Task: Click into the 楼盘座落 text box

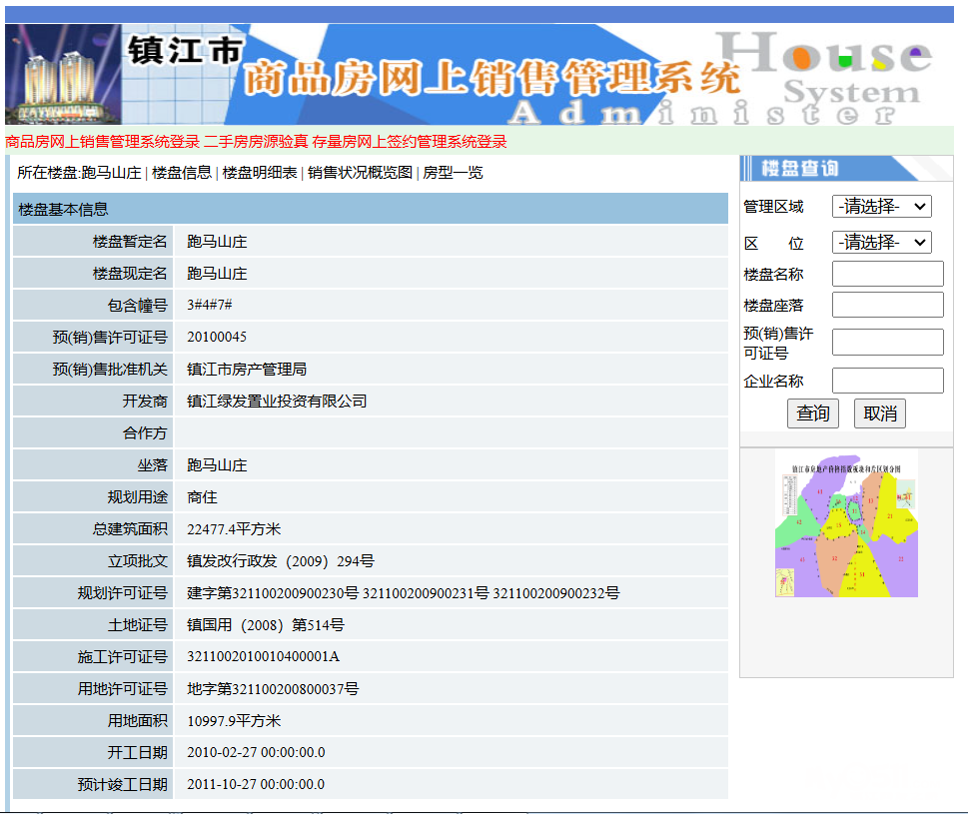Action: click(887, 305)
